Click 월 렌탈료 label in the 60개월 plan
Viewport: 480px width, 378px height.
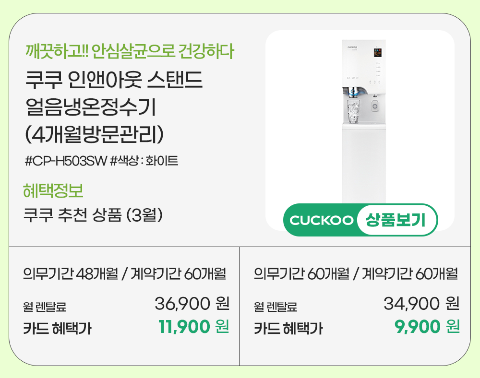click(276, 306)
